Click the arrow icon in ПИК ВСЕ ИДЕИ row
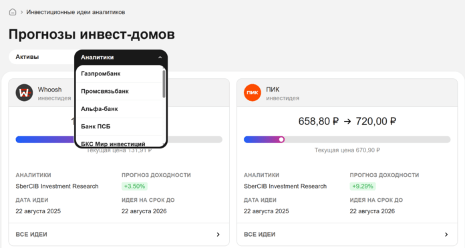The width and height of the screenshot is (465, 248). [446, 235]
